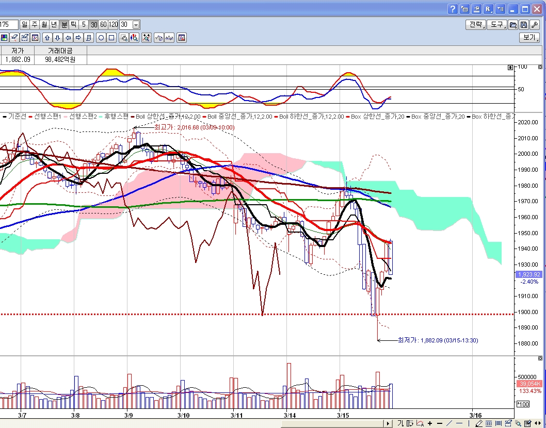The image size is (546, 428).
Task: Click the open folder icon
Action: (x=513, y=25)
